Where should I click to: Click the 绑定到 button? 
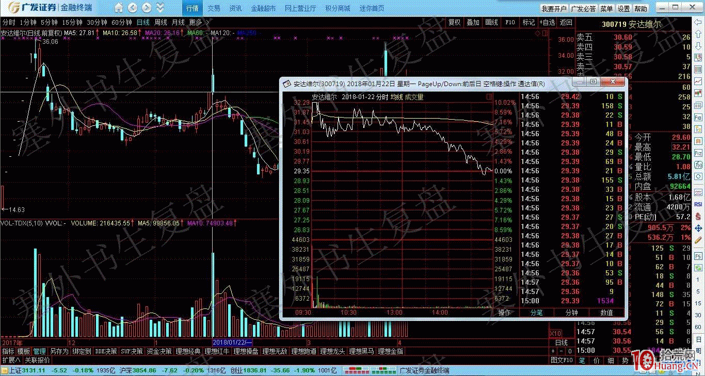pyautogui.click(x=82, y=351)
